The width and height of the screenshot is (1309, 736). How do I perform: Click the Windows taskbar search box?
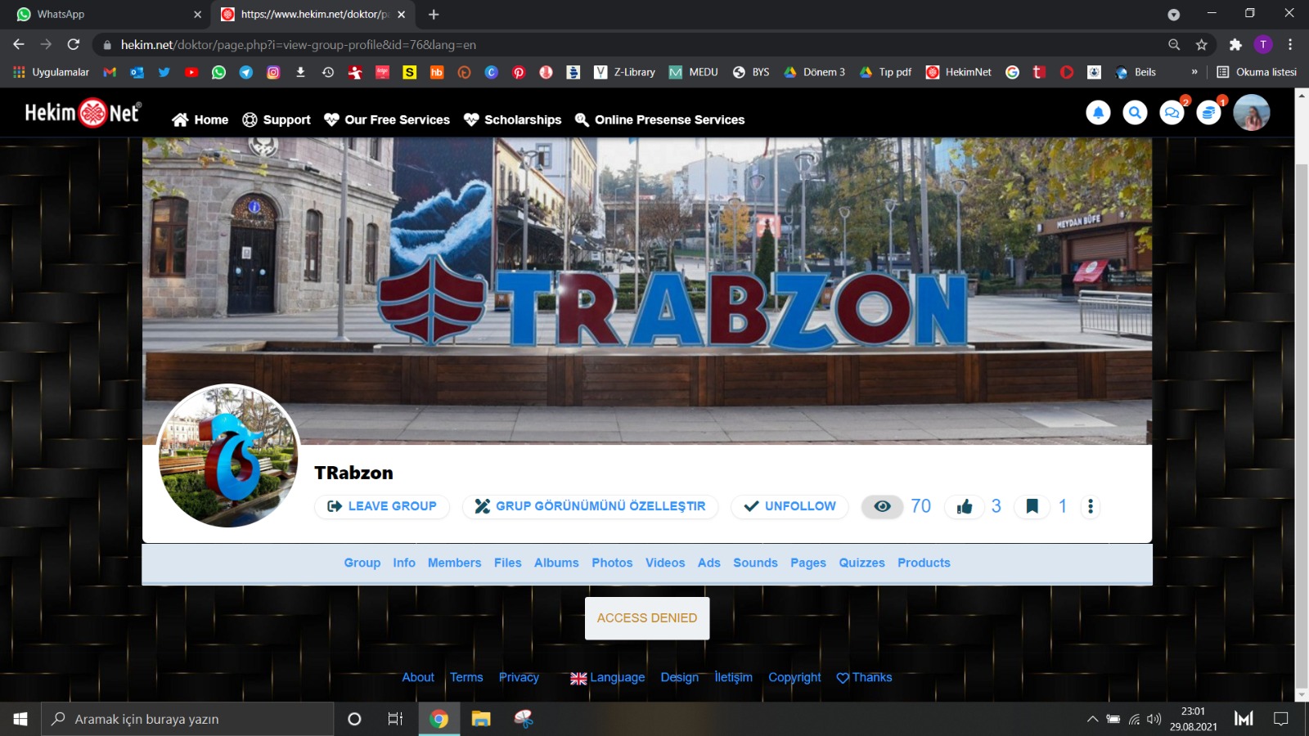click(188, 720)
